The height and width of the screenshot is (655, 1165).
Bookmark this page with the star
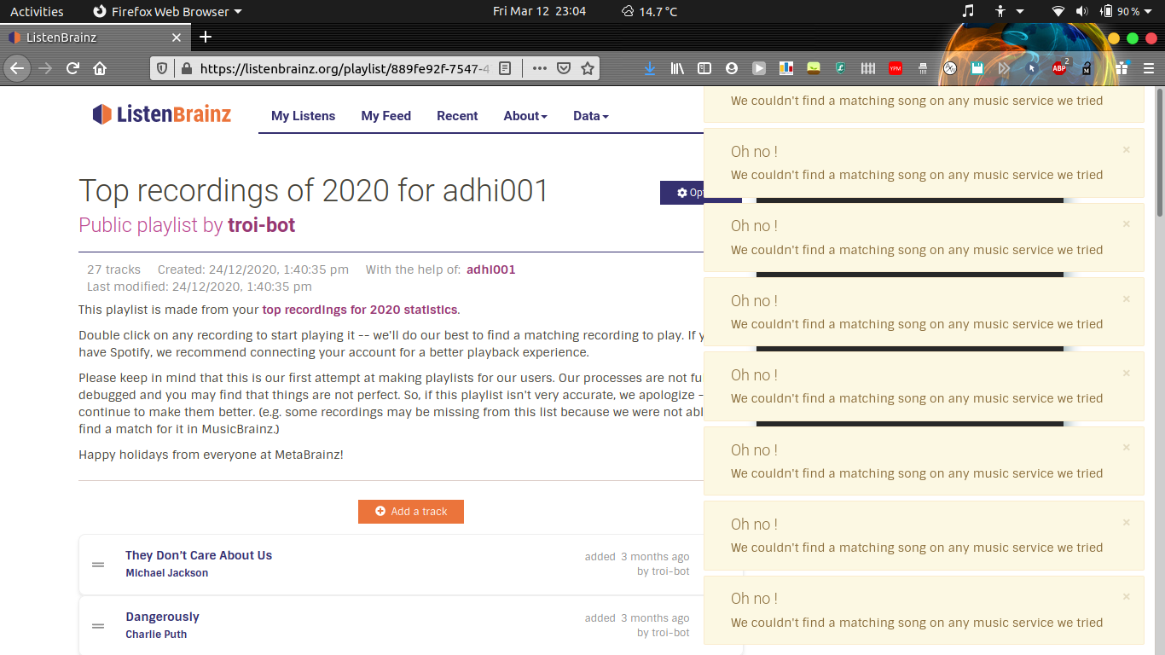(588, 68)
